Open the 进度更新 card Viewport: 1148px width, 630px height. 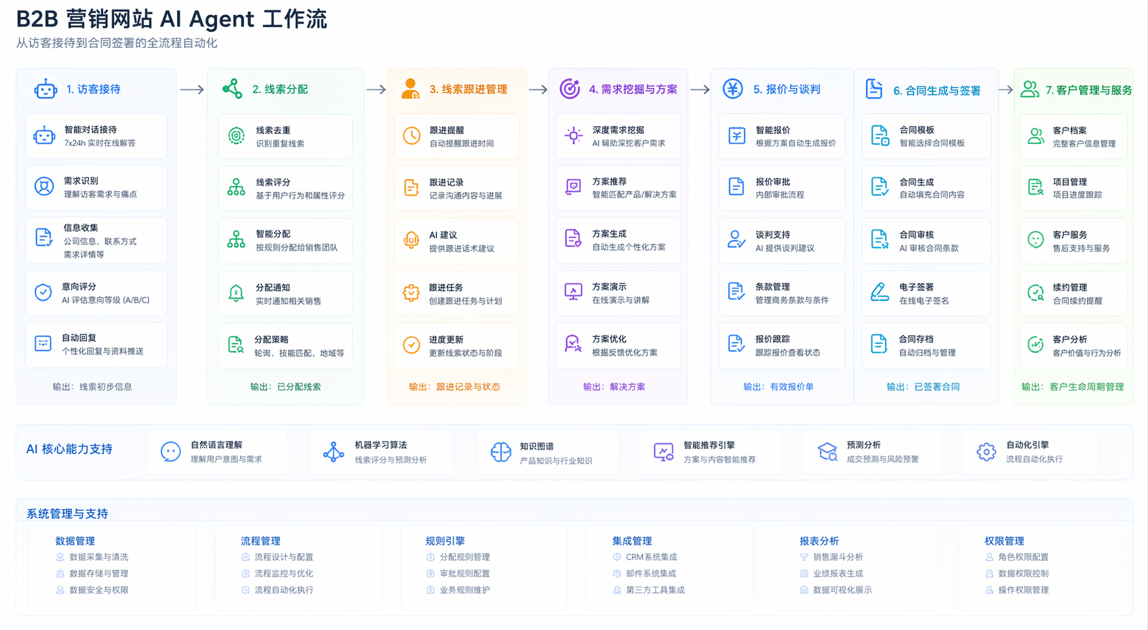coord(456,346)
